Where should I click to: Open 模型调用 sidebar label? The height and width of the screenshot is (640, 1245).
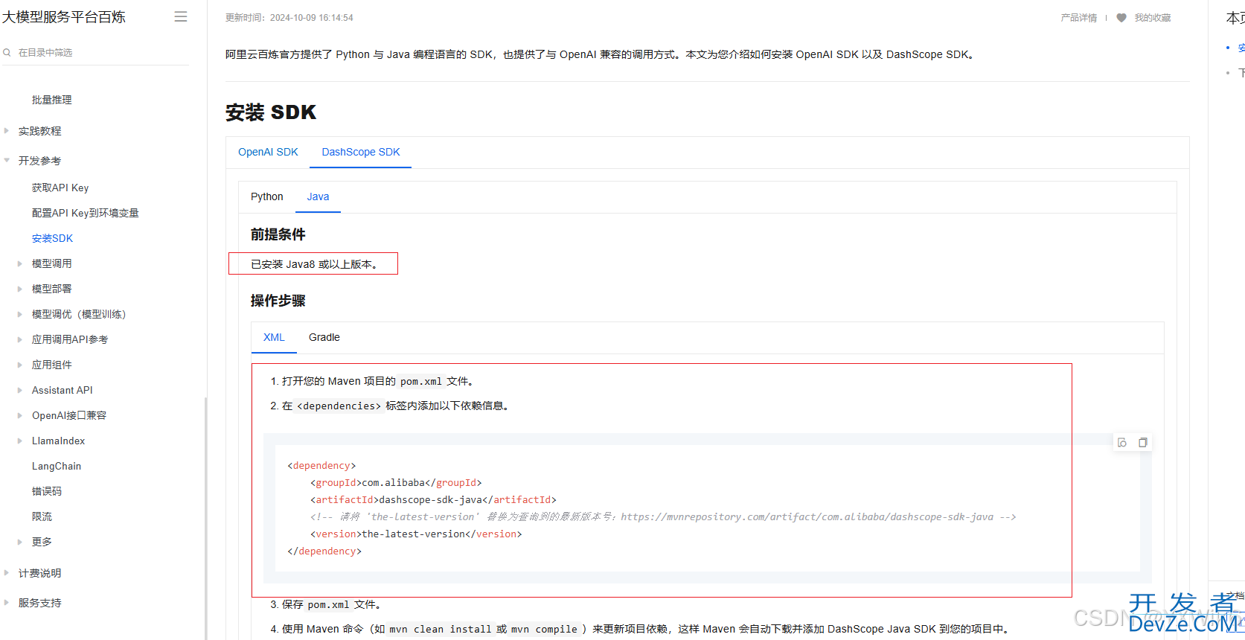[x=52, y=263]
